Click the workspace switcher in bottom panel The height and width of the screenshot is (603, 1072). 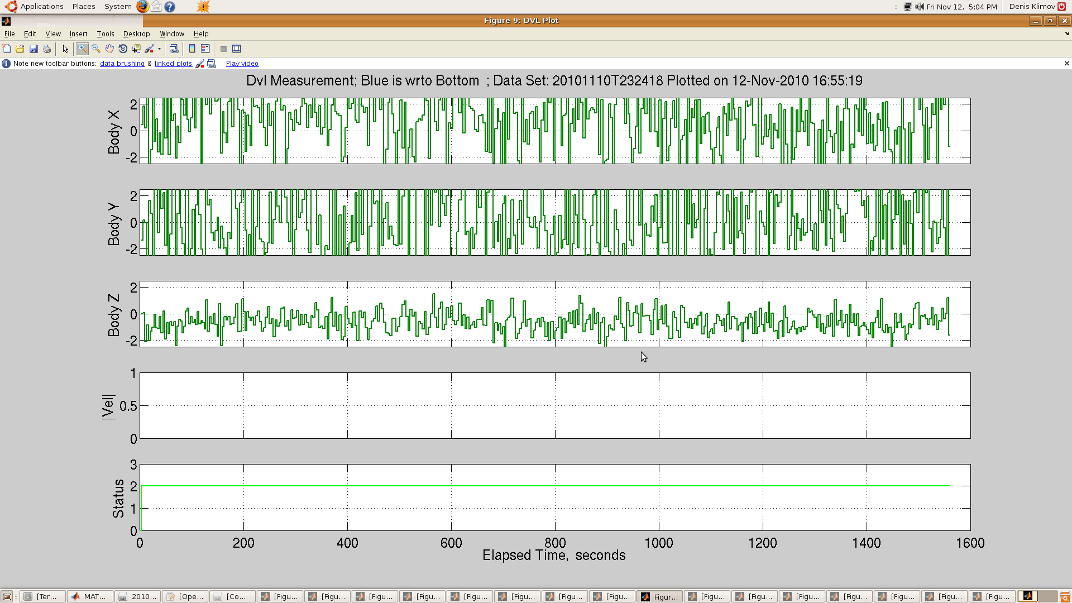[1037, 596]
